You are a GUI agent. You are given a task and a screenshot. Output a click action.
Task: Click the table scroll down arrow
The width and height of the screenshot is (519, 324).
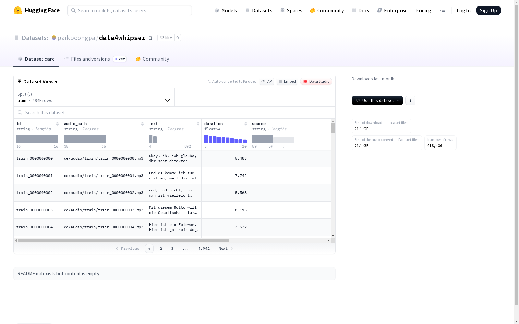tap(333, 236)
